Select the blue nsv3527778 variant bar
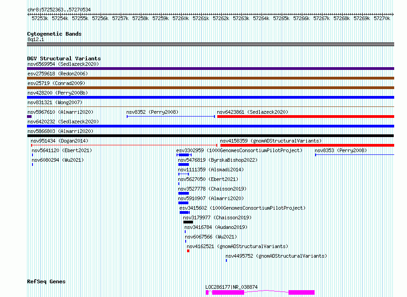The image size is (407, 297). [x=183, y=193]
